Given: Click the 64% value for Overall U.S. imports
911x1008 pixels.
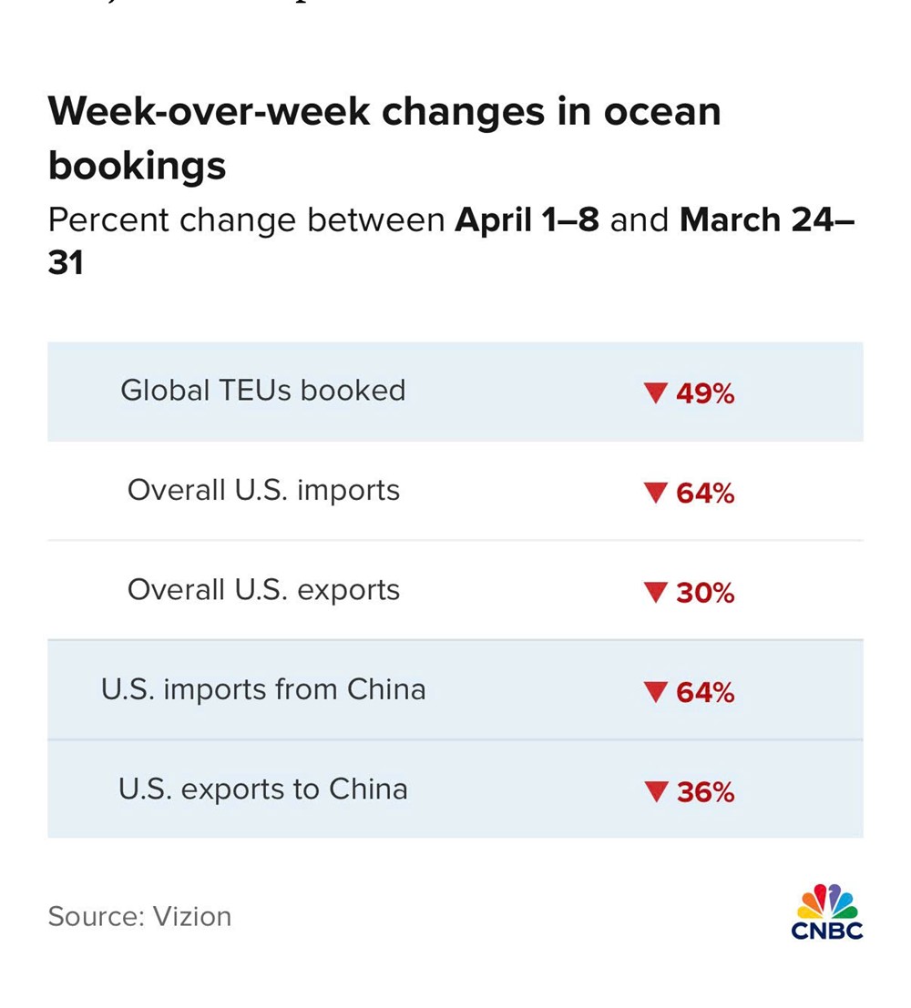Looking at the screenshot, I should (705, 494).
